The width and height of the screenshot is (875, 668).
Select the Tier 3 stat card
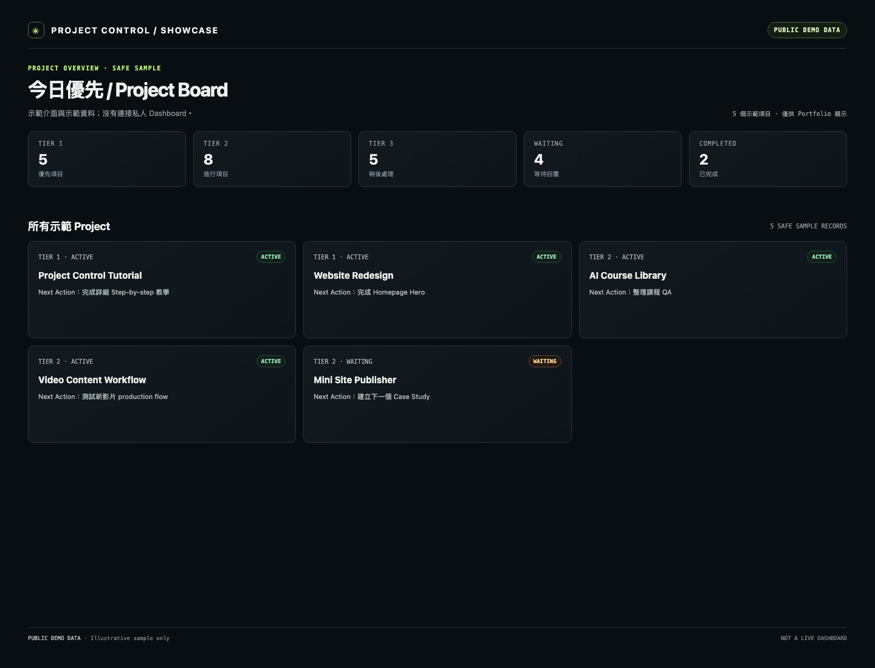(x=437, y=159)
